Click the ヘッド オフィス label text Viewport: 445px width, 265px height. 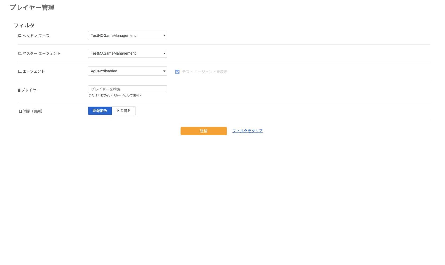coord(36,36)
